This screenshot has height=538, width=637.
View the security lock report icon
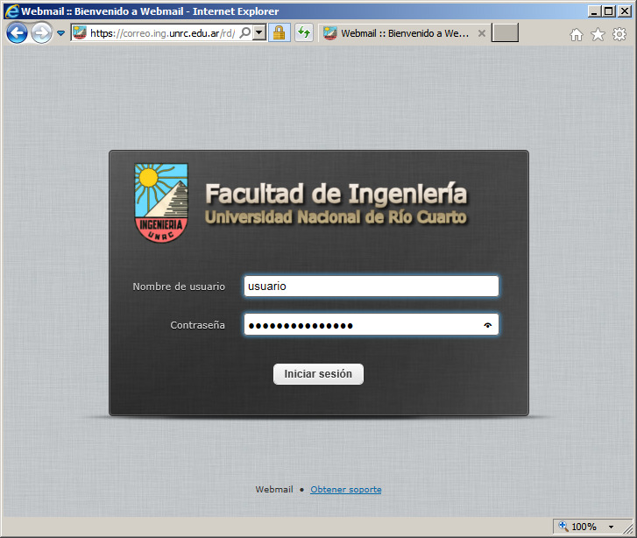(280, 33)
